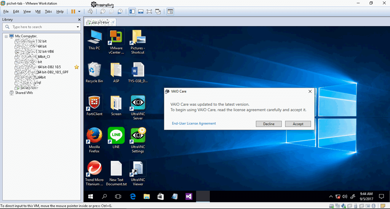Select the Mozilla Firefox icon
This screenshot has width=390, height=209.
[x=94, y=140]
